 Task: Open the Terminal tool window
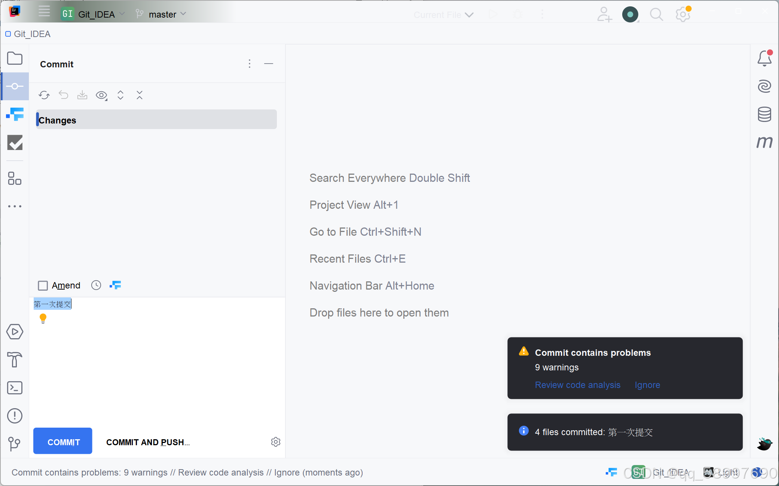click(x=15, y=388)
